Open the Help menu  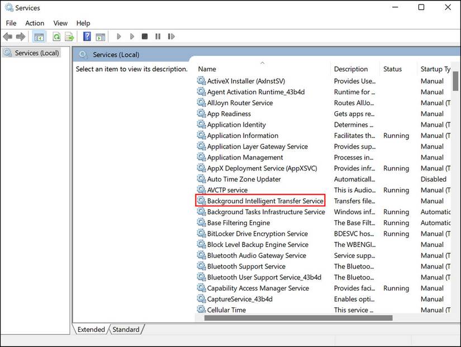point(83,23)
